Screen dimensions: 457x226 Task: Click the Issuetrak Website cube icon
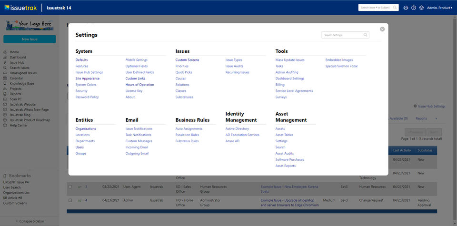tap(5, 105)
